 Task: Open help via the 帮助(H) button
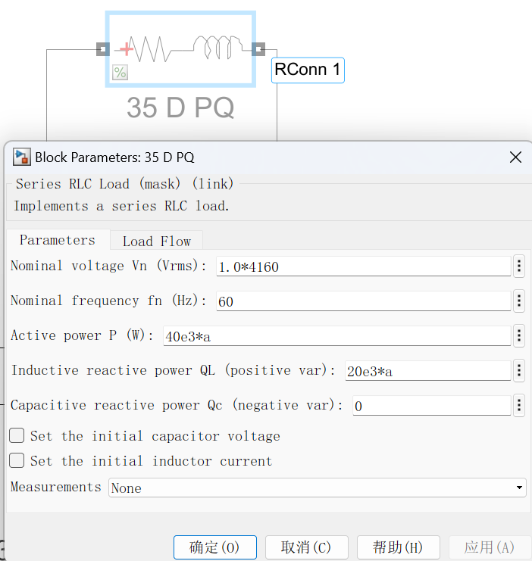coord(399,547)
